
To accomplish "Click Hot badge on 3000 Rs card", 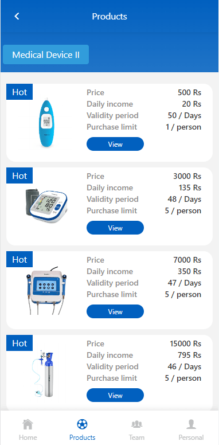I will click(19, 175).
